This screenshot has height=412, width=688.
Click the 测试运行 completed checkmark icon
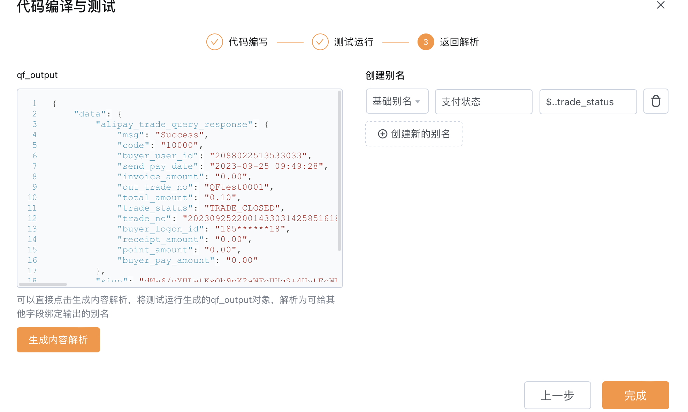pos(320,42)
